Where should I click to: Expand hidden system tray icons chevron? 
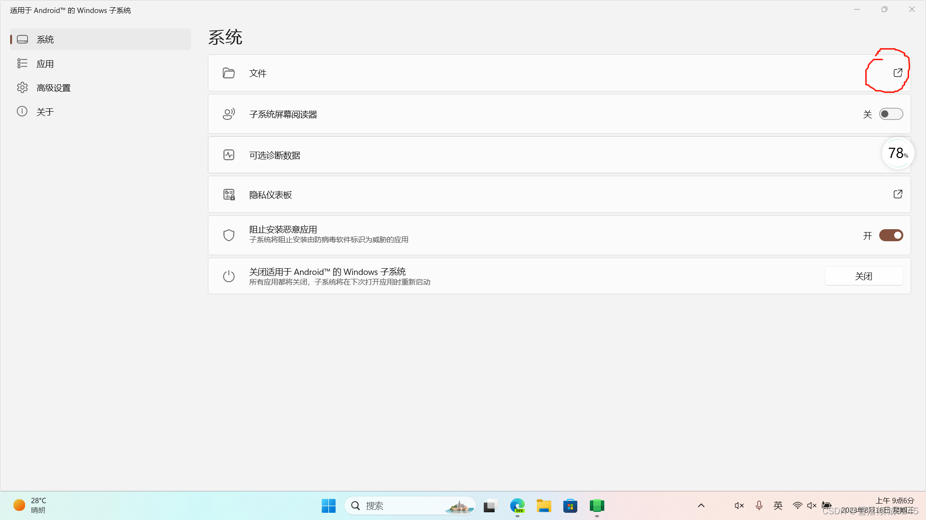[701, 506]
